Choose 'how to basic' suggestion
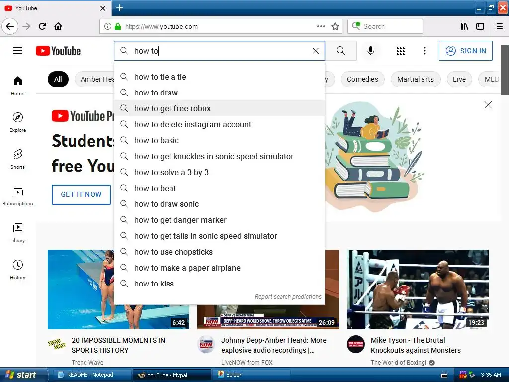The width and height of the screenshot is (509, 382). click(x=219, y=140)
